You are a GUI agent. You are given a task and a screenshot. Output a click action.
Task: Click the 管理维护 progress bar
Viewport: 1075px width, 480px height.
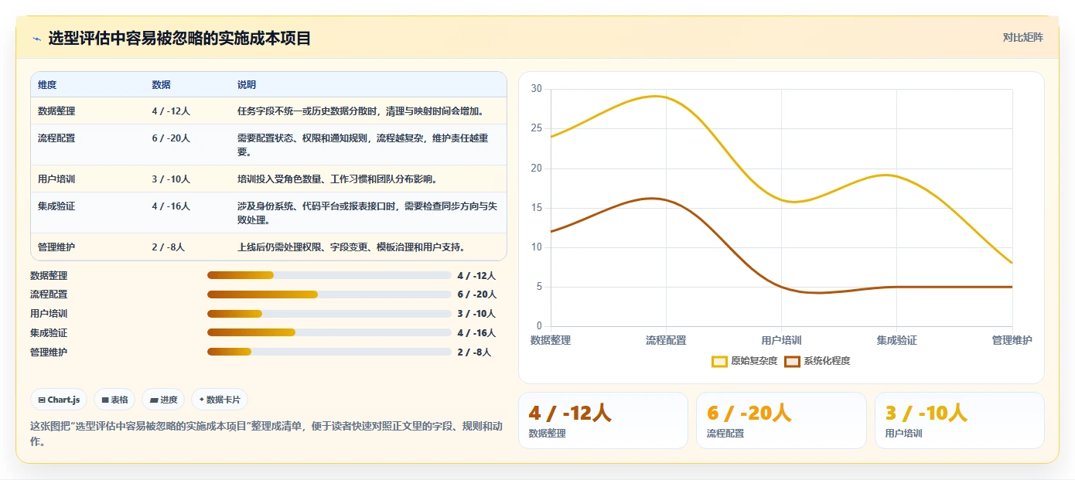click(329, 352)
